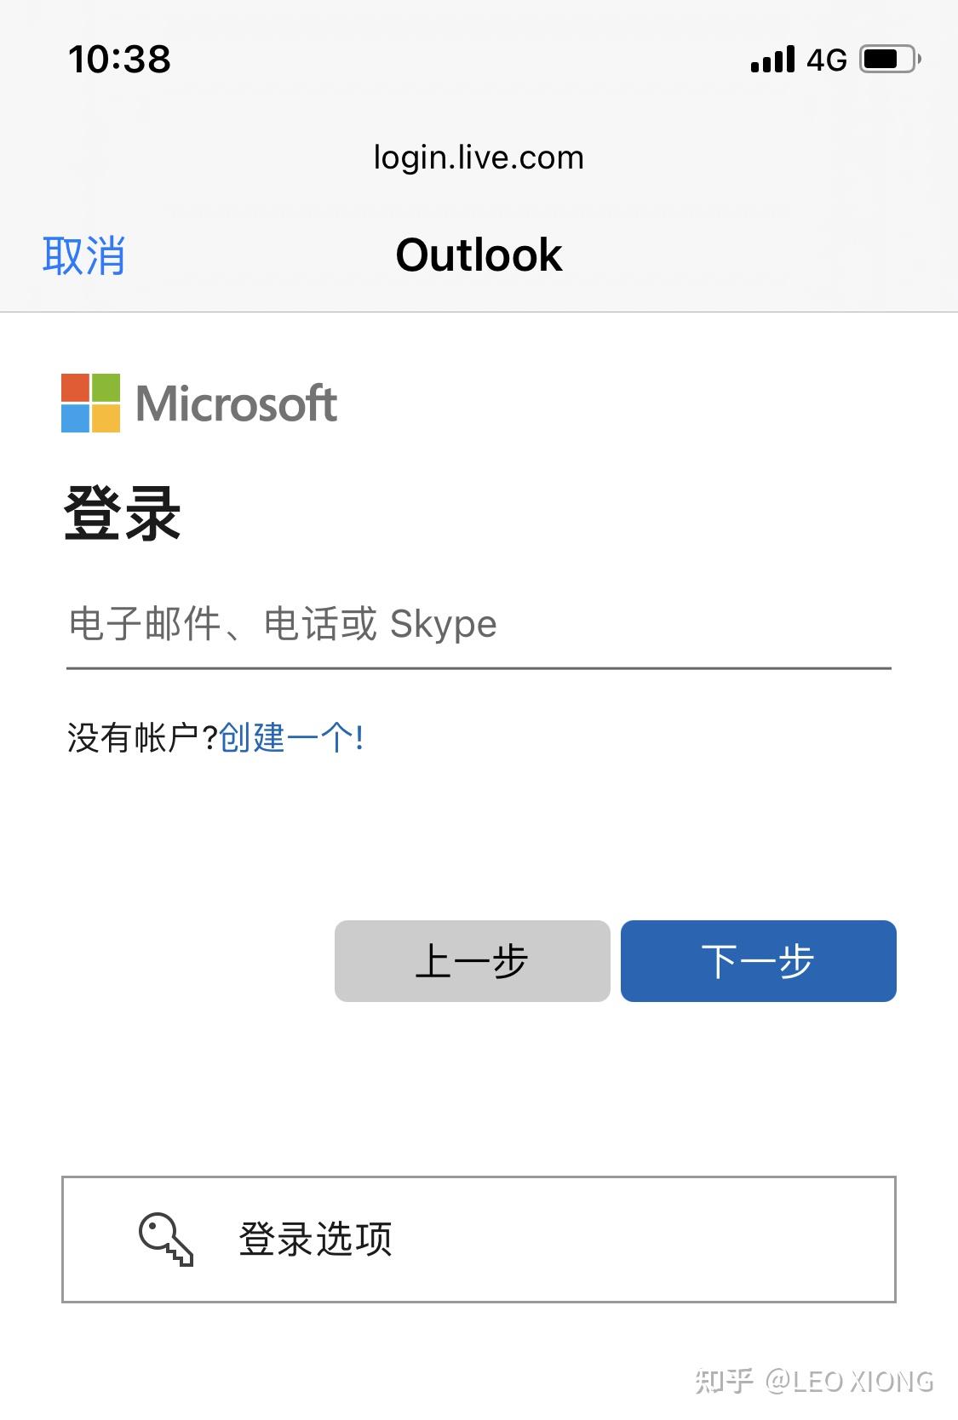Tap the 10:38 clock in the status bar
This screenshot has width=958, height=1420.
click(x=119, y=58)
